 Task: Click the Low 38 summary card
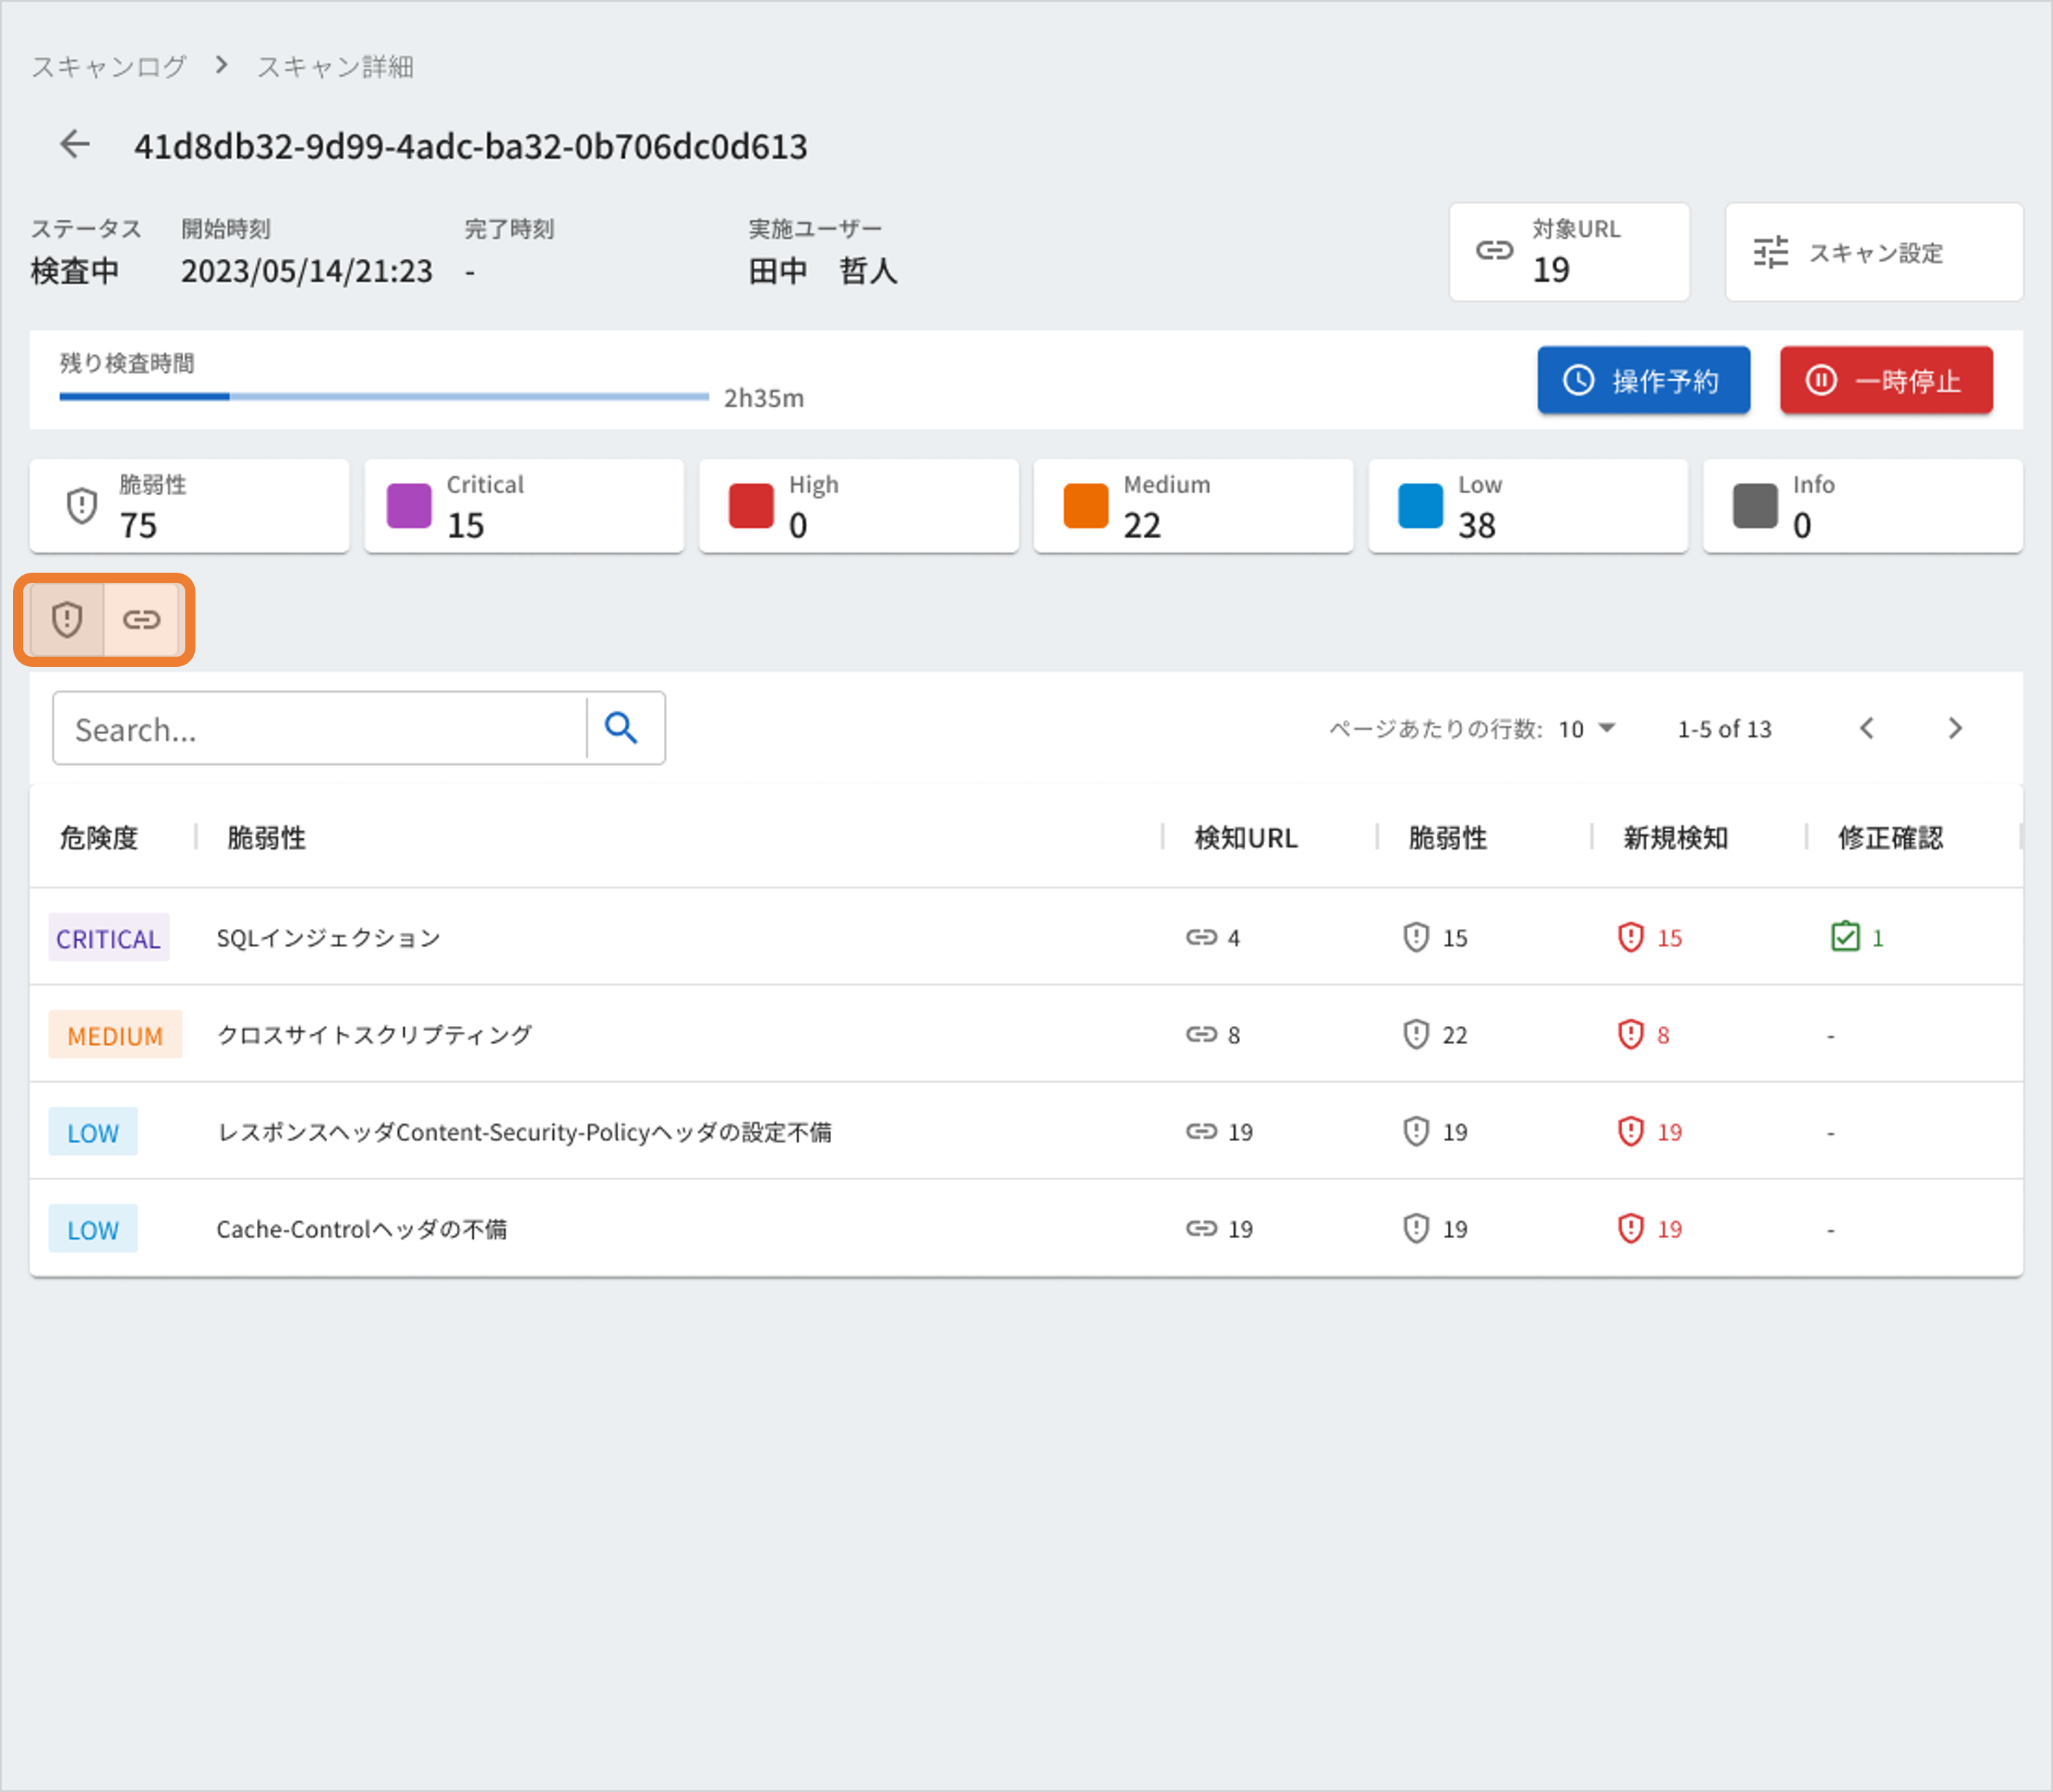(1528, 506)
